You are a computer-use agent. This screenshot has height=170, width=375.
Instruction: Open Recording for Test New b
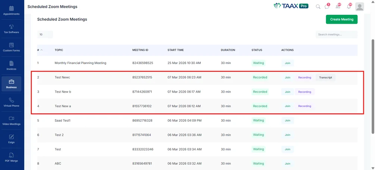point(304,92)
